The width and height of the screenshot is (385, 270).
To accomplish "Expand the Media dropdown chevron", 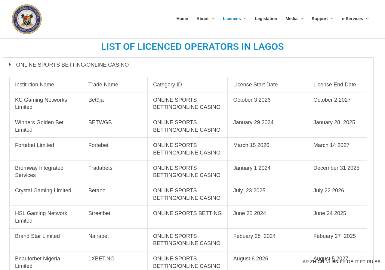I will coord(302,19).
